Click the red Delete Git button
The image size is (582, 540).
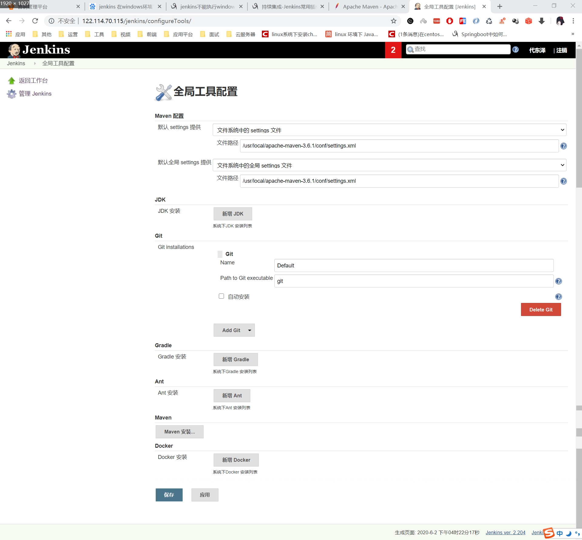(x=540, y=310)
